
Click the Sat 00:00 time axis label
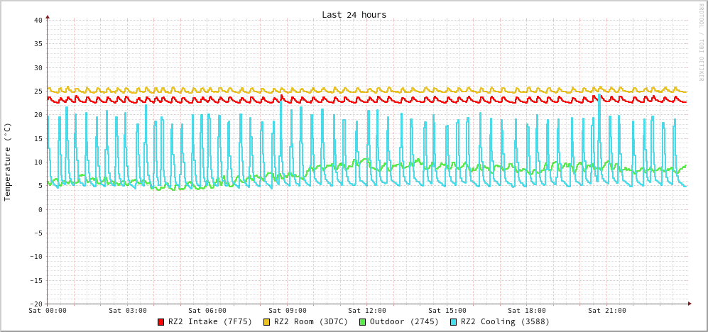[x=48, y=311]
